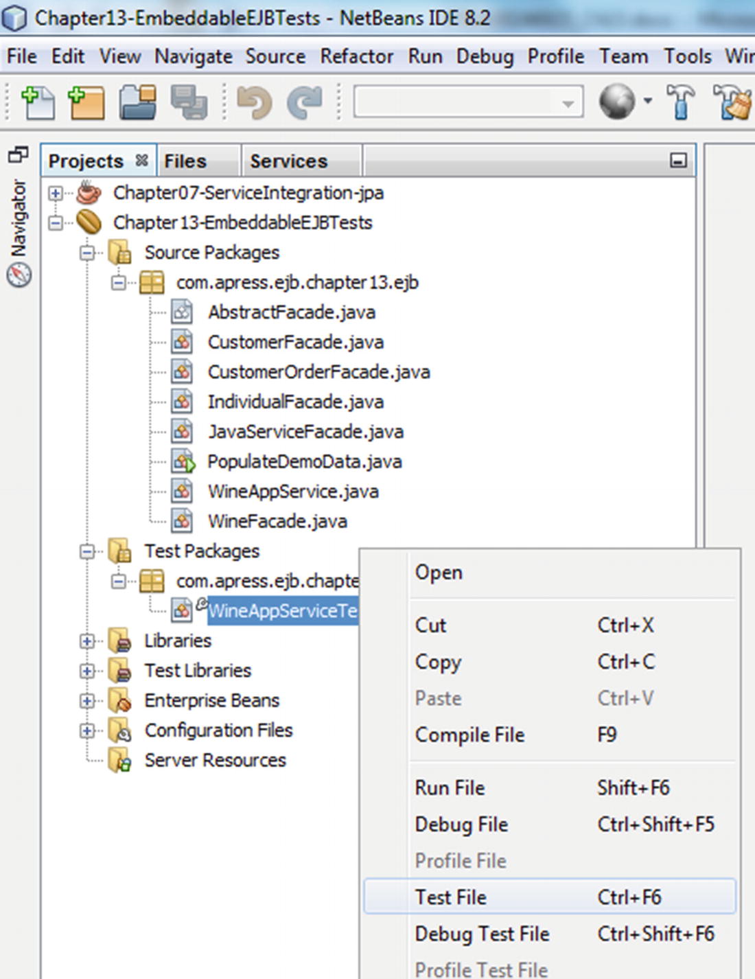This screenshot has width=755, height=979.
Task: Expand the Chapter07-ServiceIntegration-jpa project node
Action: tap(56, 193)
